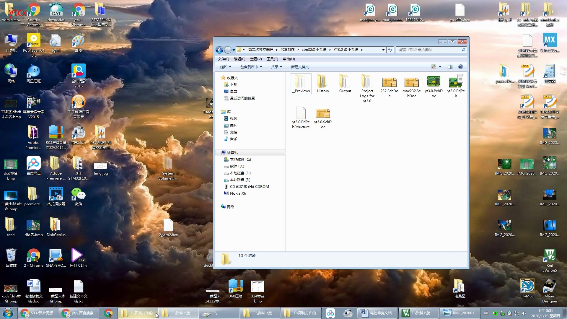Enable preview pane visibility toggle
Screen dimensions: 567x319
point(450,66)
